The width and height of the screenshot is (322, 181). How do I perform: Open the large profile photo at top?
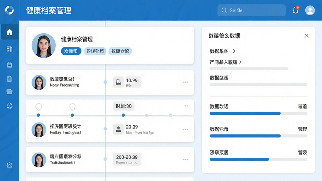44,46
